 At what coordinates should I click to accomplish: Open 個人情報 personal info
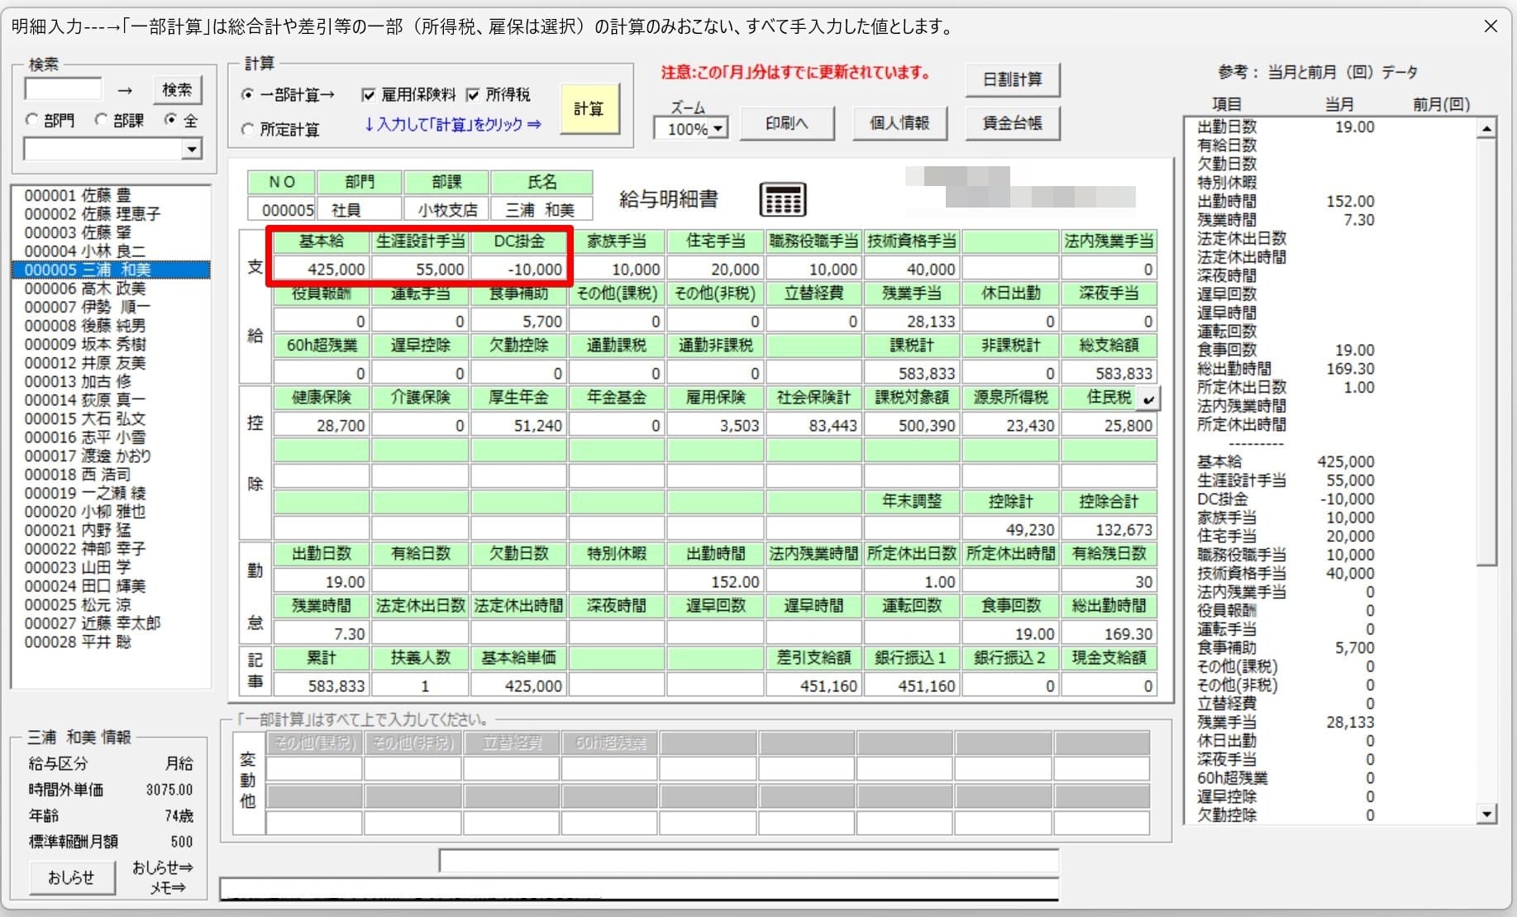(x=899, y=123)
